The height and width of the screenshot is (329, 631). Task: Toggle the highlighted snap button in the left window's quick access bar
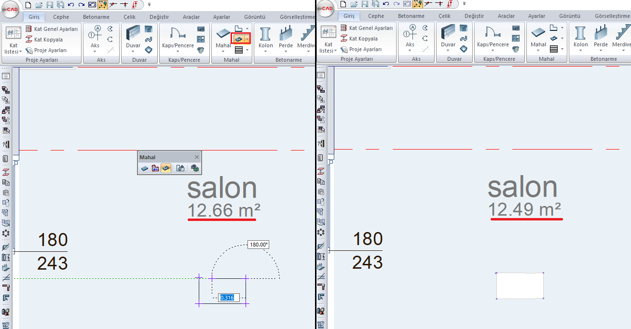[103, 4]
